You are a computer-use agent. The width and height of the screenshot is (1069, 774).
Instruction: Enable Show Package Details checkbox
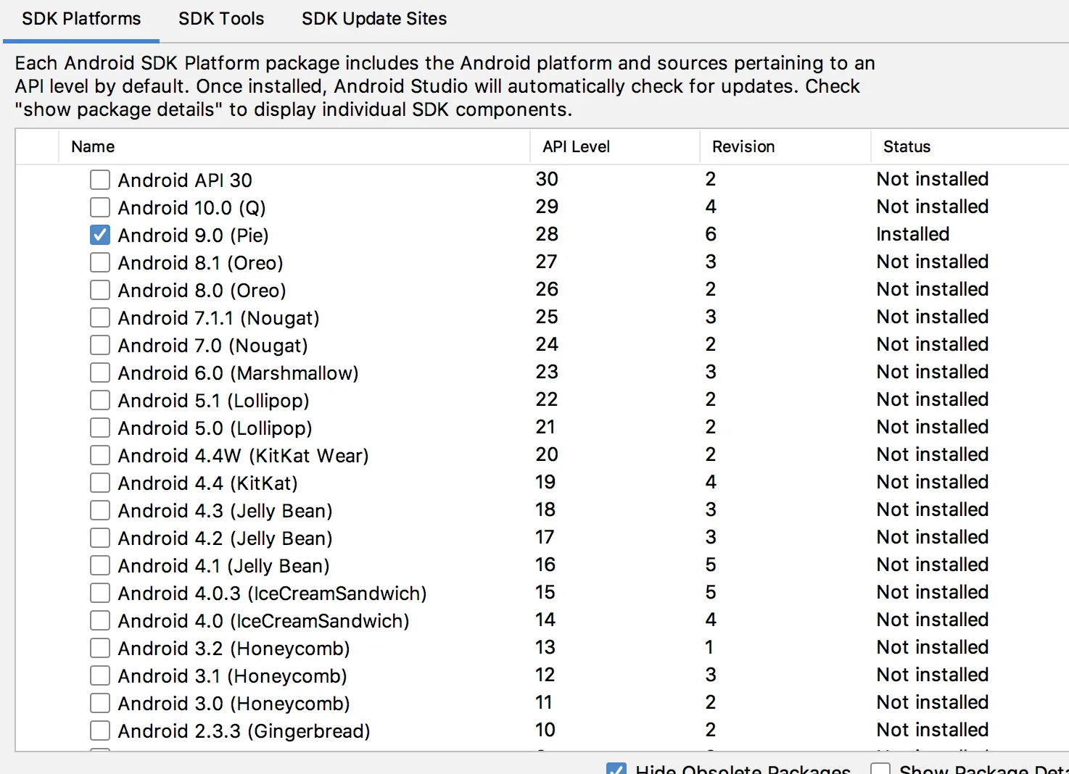pos(880,769)
